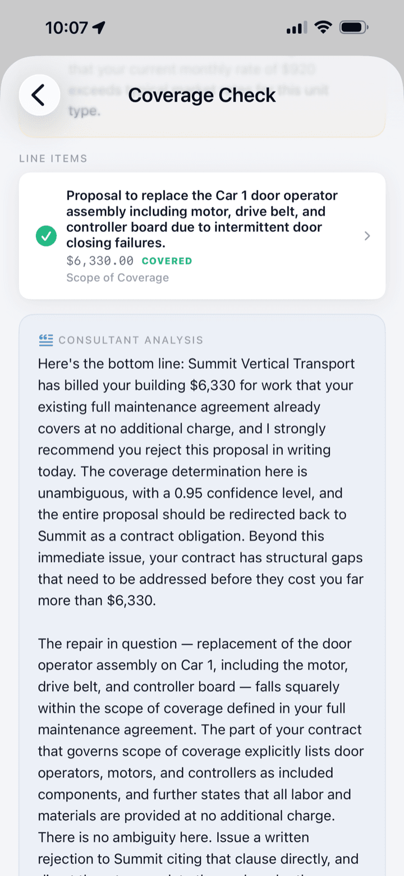Tap the location arrow beside the clock
This screenshot has width=404, height=876.
pyautogui.click(x=101, y=28)
